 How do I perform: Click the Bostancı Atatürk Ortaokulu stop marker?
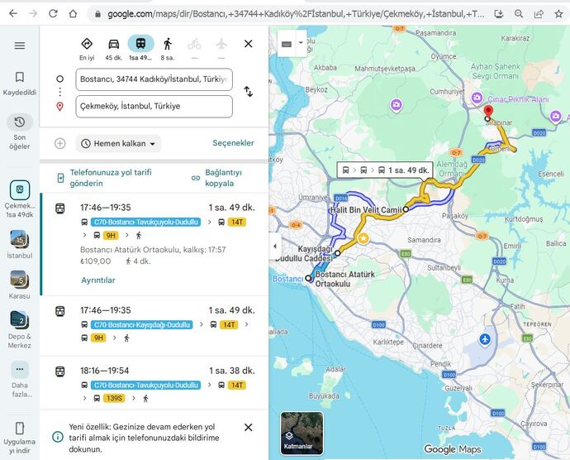pyautogui.click(x=308, y=278)
